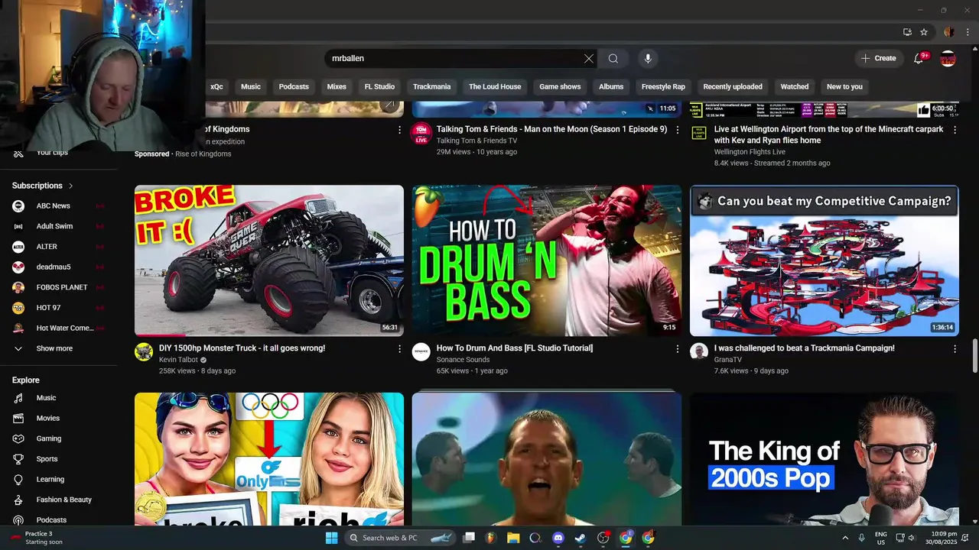Open the Sonance Sounds channel name link
The height and width of the screenshot is (550, 979).
click(x=463, y=360)
